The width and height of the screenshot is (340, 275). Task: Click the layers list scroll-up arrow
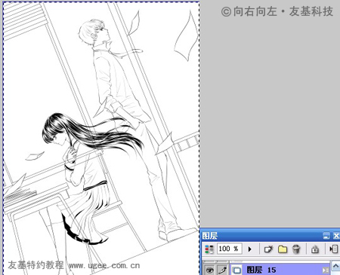tap(335, 266)
